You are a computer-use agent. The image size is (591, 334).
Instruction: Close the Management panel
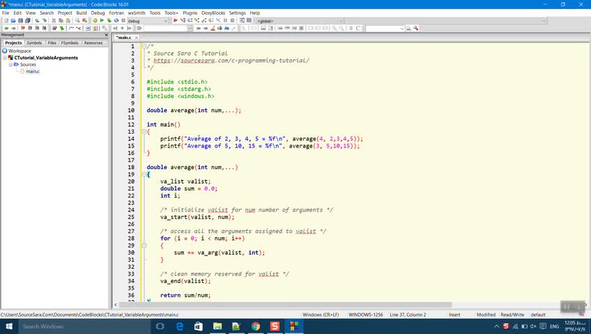pos(106,35)
